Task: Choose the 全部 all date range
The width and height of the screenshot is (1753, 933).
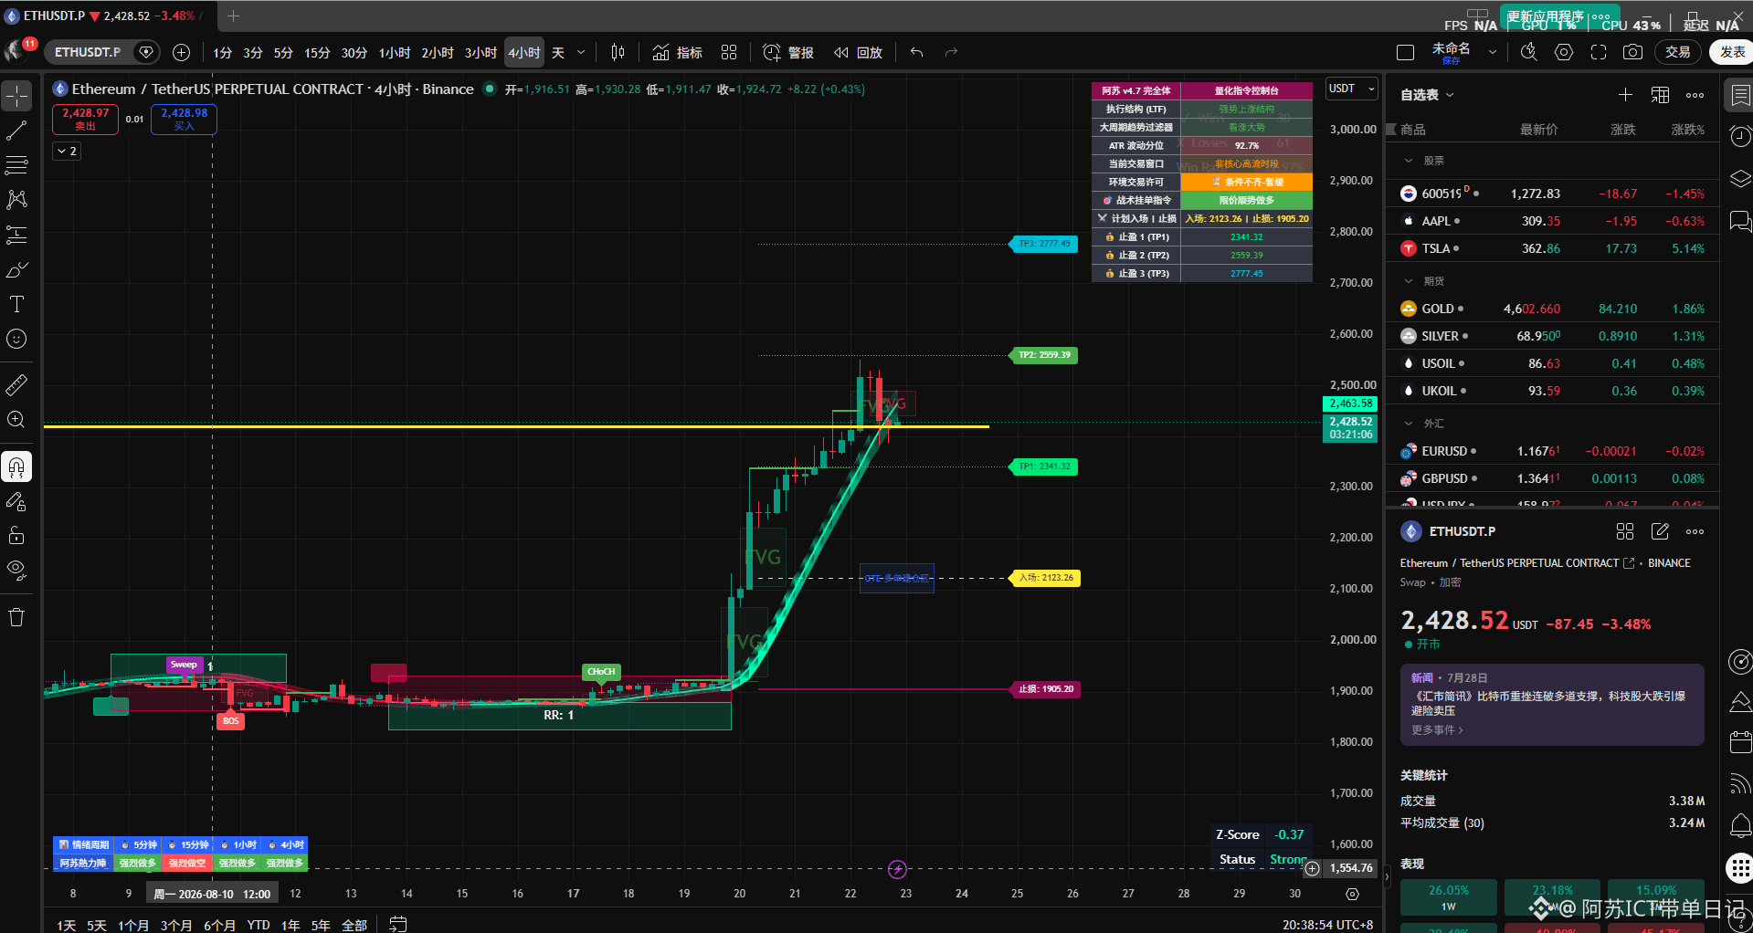Action: 354,925
